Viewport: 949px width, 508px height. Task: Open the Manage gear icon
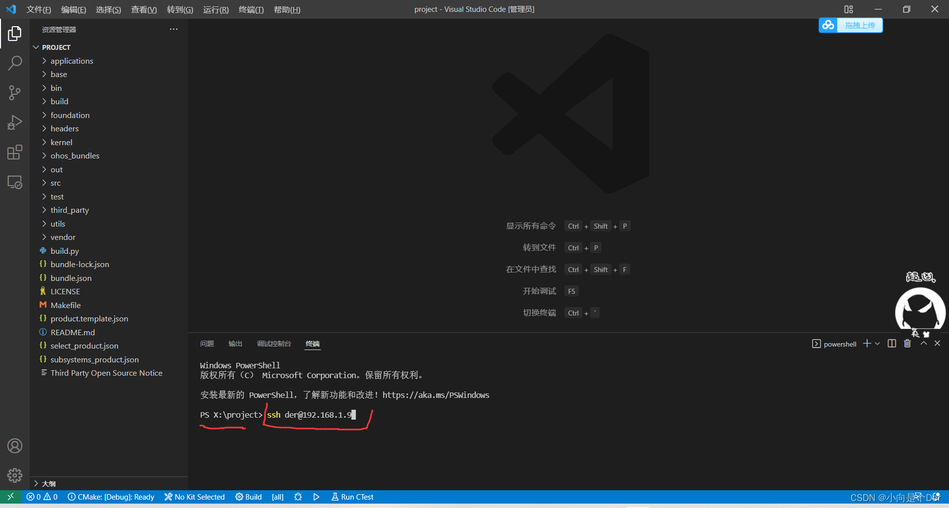click(15, 475)
